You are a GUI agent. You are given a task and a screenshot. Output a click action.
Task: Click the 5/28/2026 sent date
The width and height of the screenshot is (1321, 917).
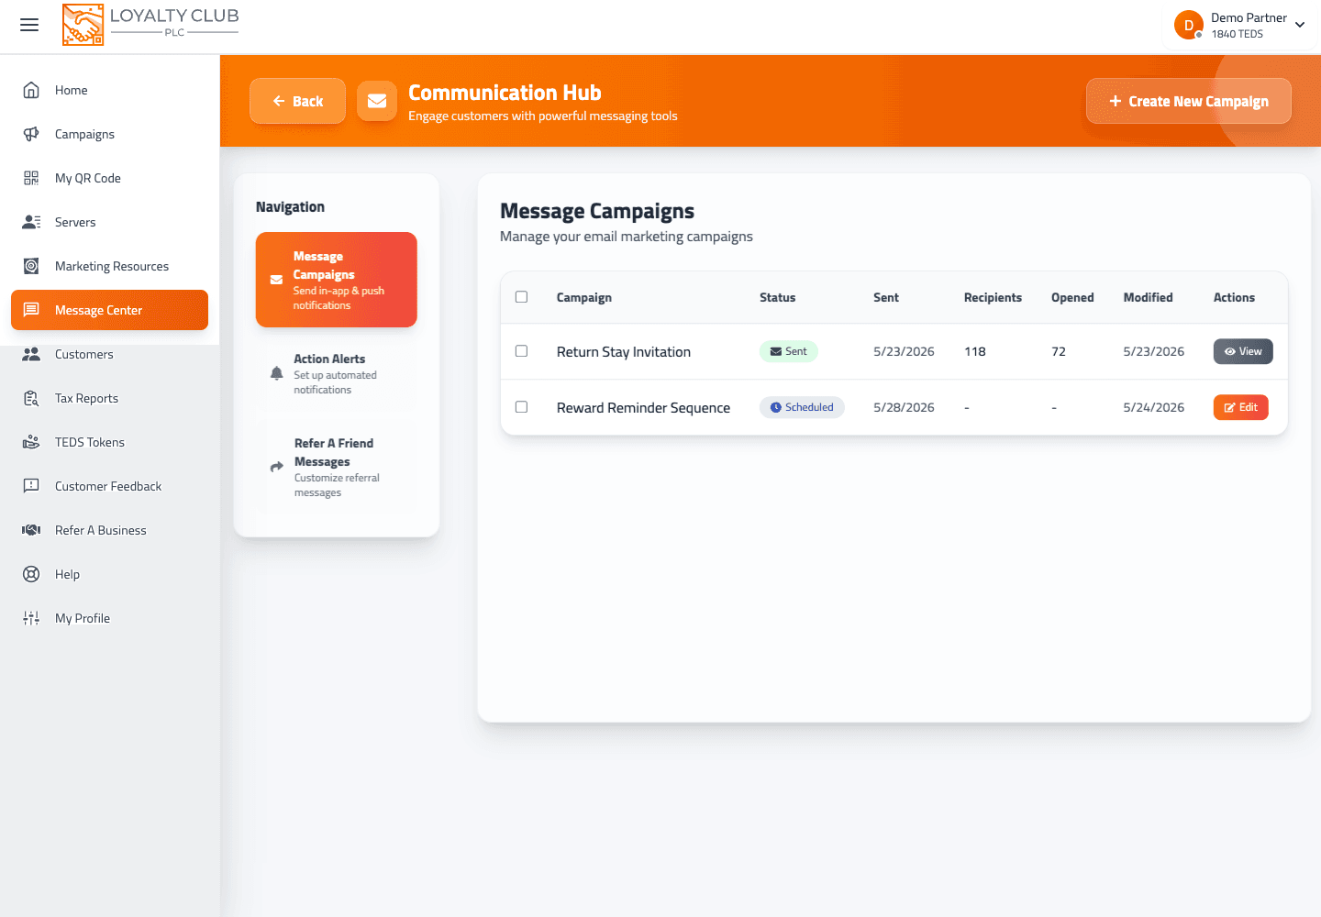pyautogui.click(x=904, y=407)
